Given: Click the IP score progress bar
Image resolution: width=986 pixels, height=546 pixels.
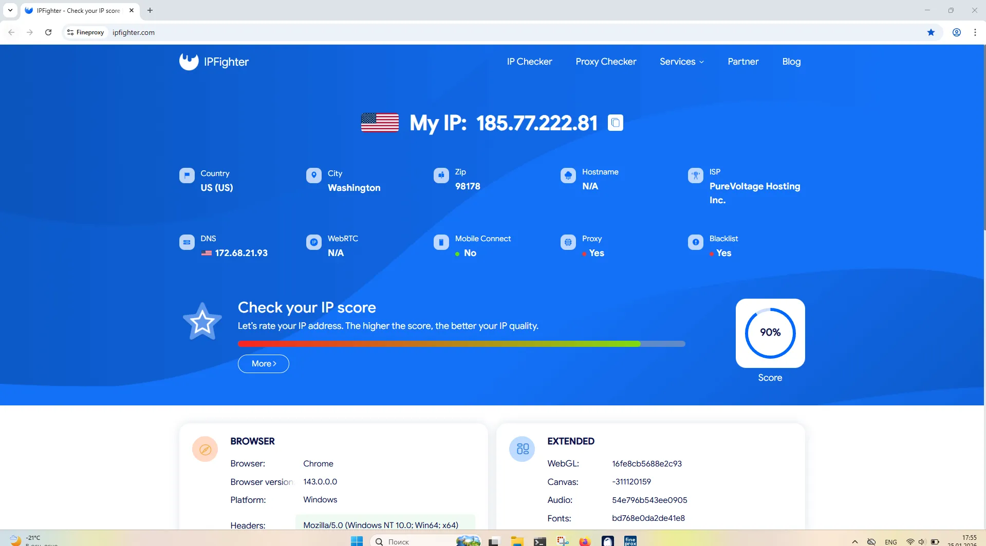Looking at the screenshot, I should 461,344.
